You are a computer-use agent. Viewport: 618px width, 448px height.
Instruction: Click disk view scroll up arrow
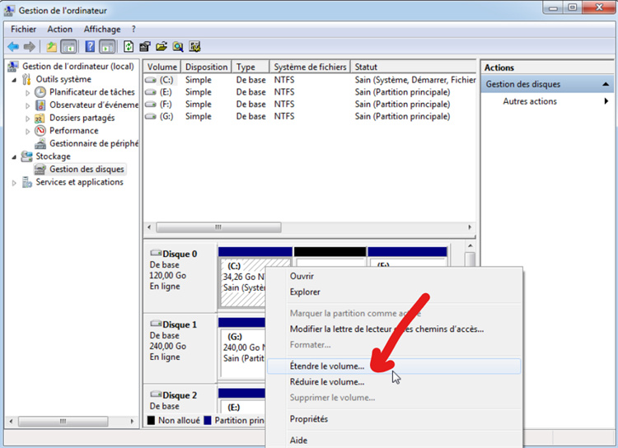pyautogui.click(x=470, y=246)
